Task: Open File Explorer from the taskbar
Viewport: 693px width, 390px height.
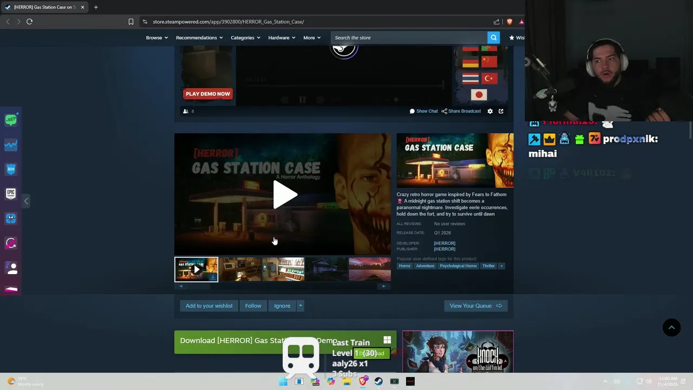Action: coord(347,381)
